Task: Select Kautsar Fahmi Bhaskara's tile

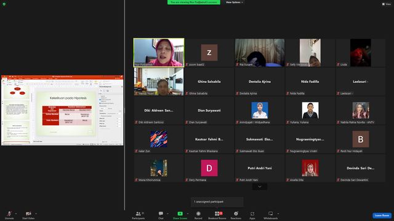Action: coord(209,139)
